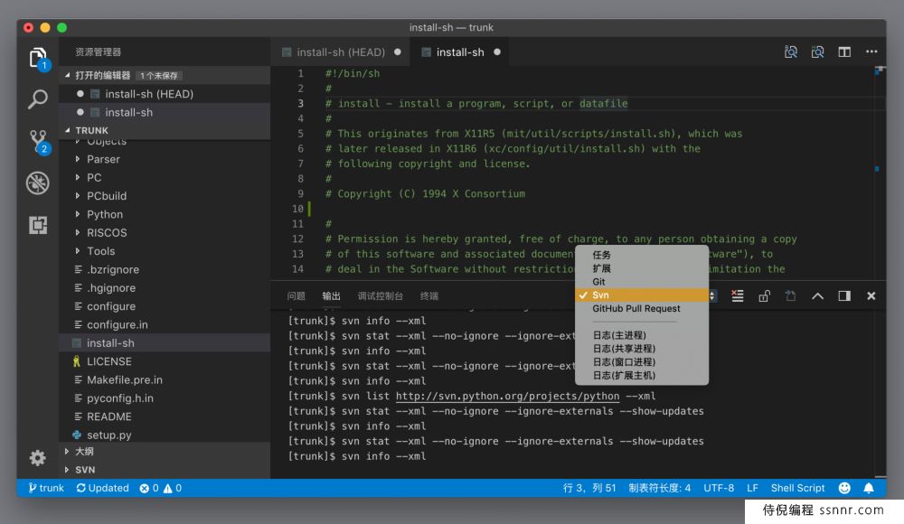Screen dimensions: 904x524
Task: Change the UTF-8 encoding
Action: pyautogui.click(x=719, y=488)
